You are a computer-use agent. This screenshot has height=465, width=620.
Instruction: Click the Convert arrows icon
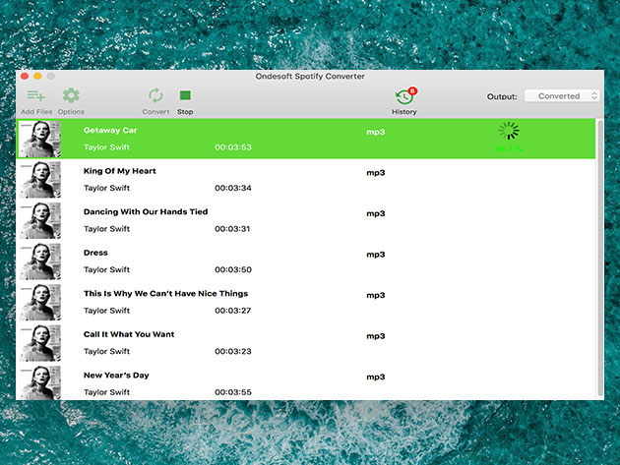point(155,95)
